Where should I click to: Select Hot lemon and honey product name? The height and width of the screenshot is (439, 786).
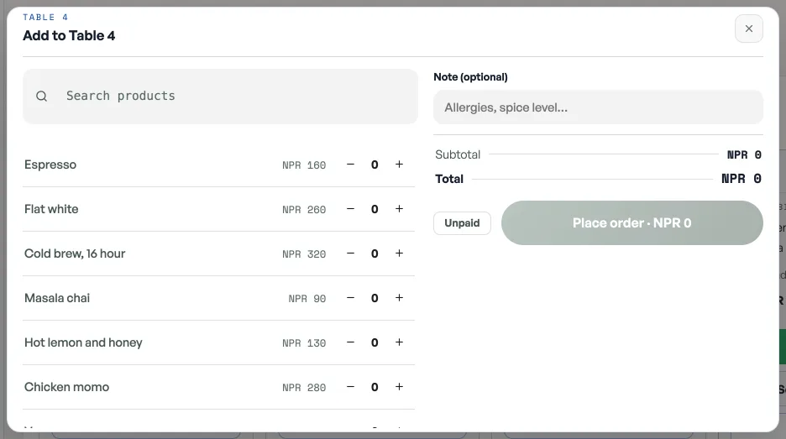coord(83,342)
